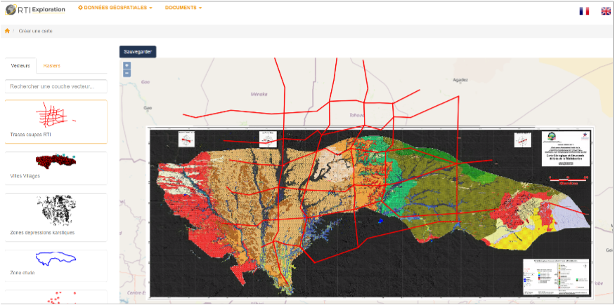615x305 pixels.
Task: Click the geological map legend box
Action: (556, 277)
